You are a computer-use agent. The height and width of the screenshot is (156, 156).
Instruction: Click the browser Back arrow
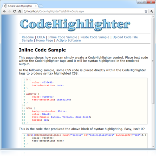(4, 11)
